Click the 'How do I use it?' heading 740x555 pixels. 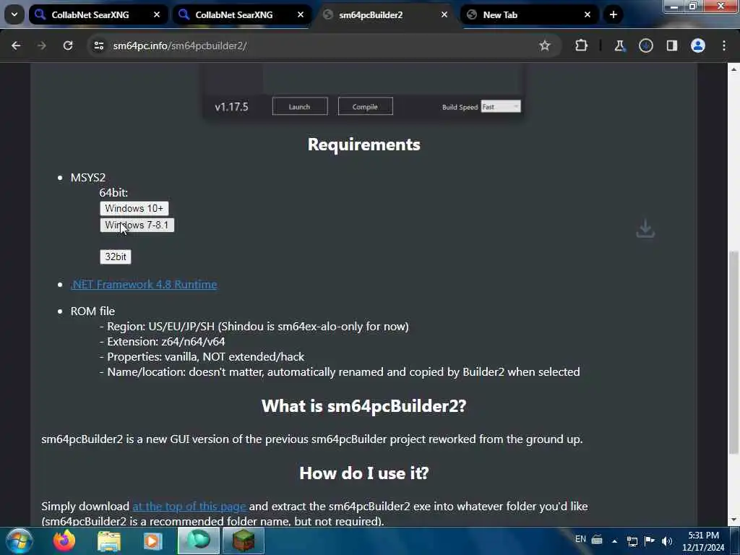[364, 473]
